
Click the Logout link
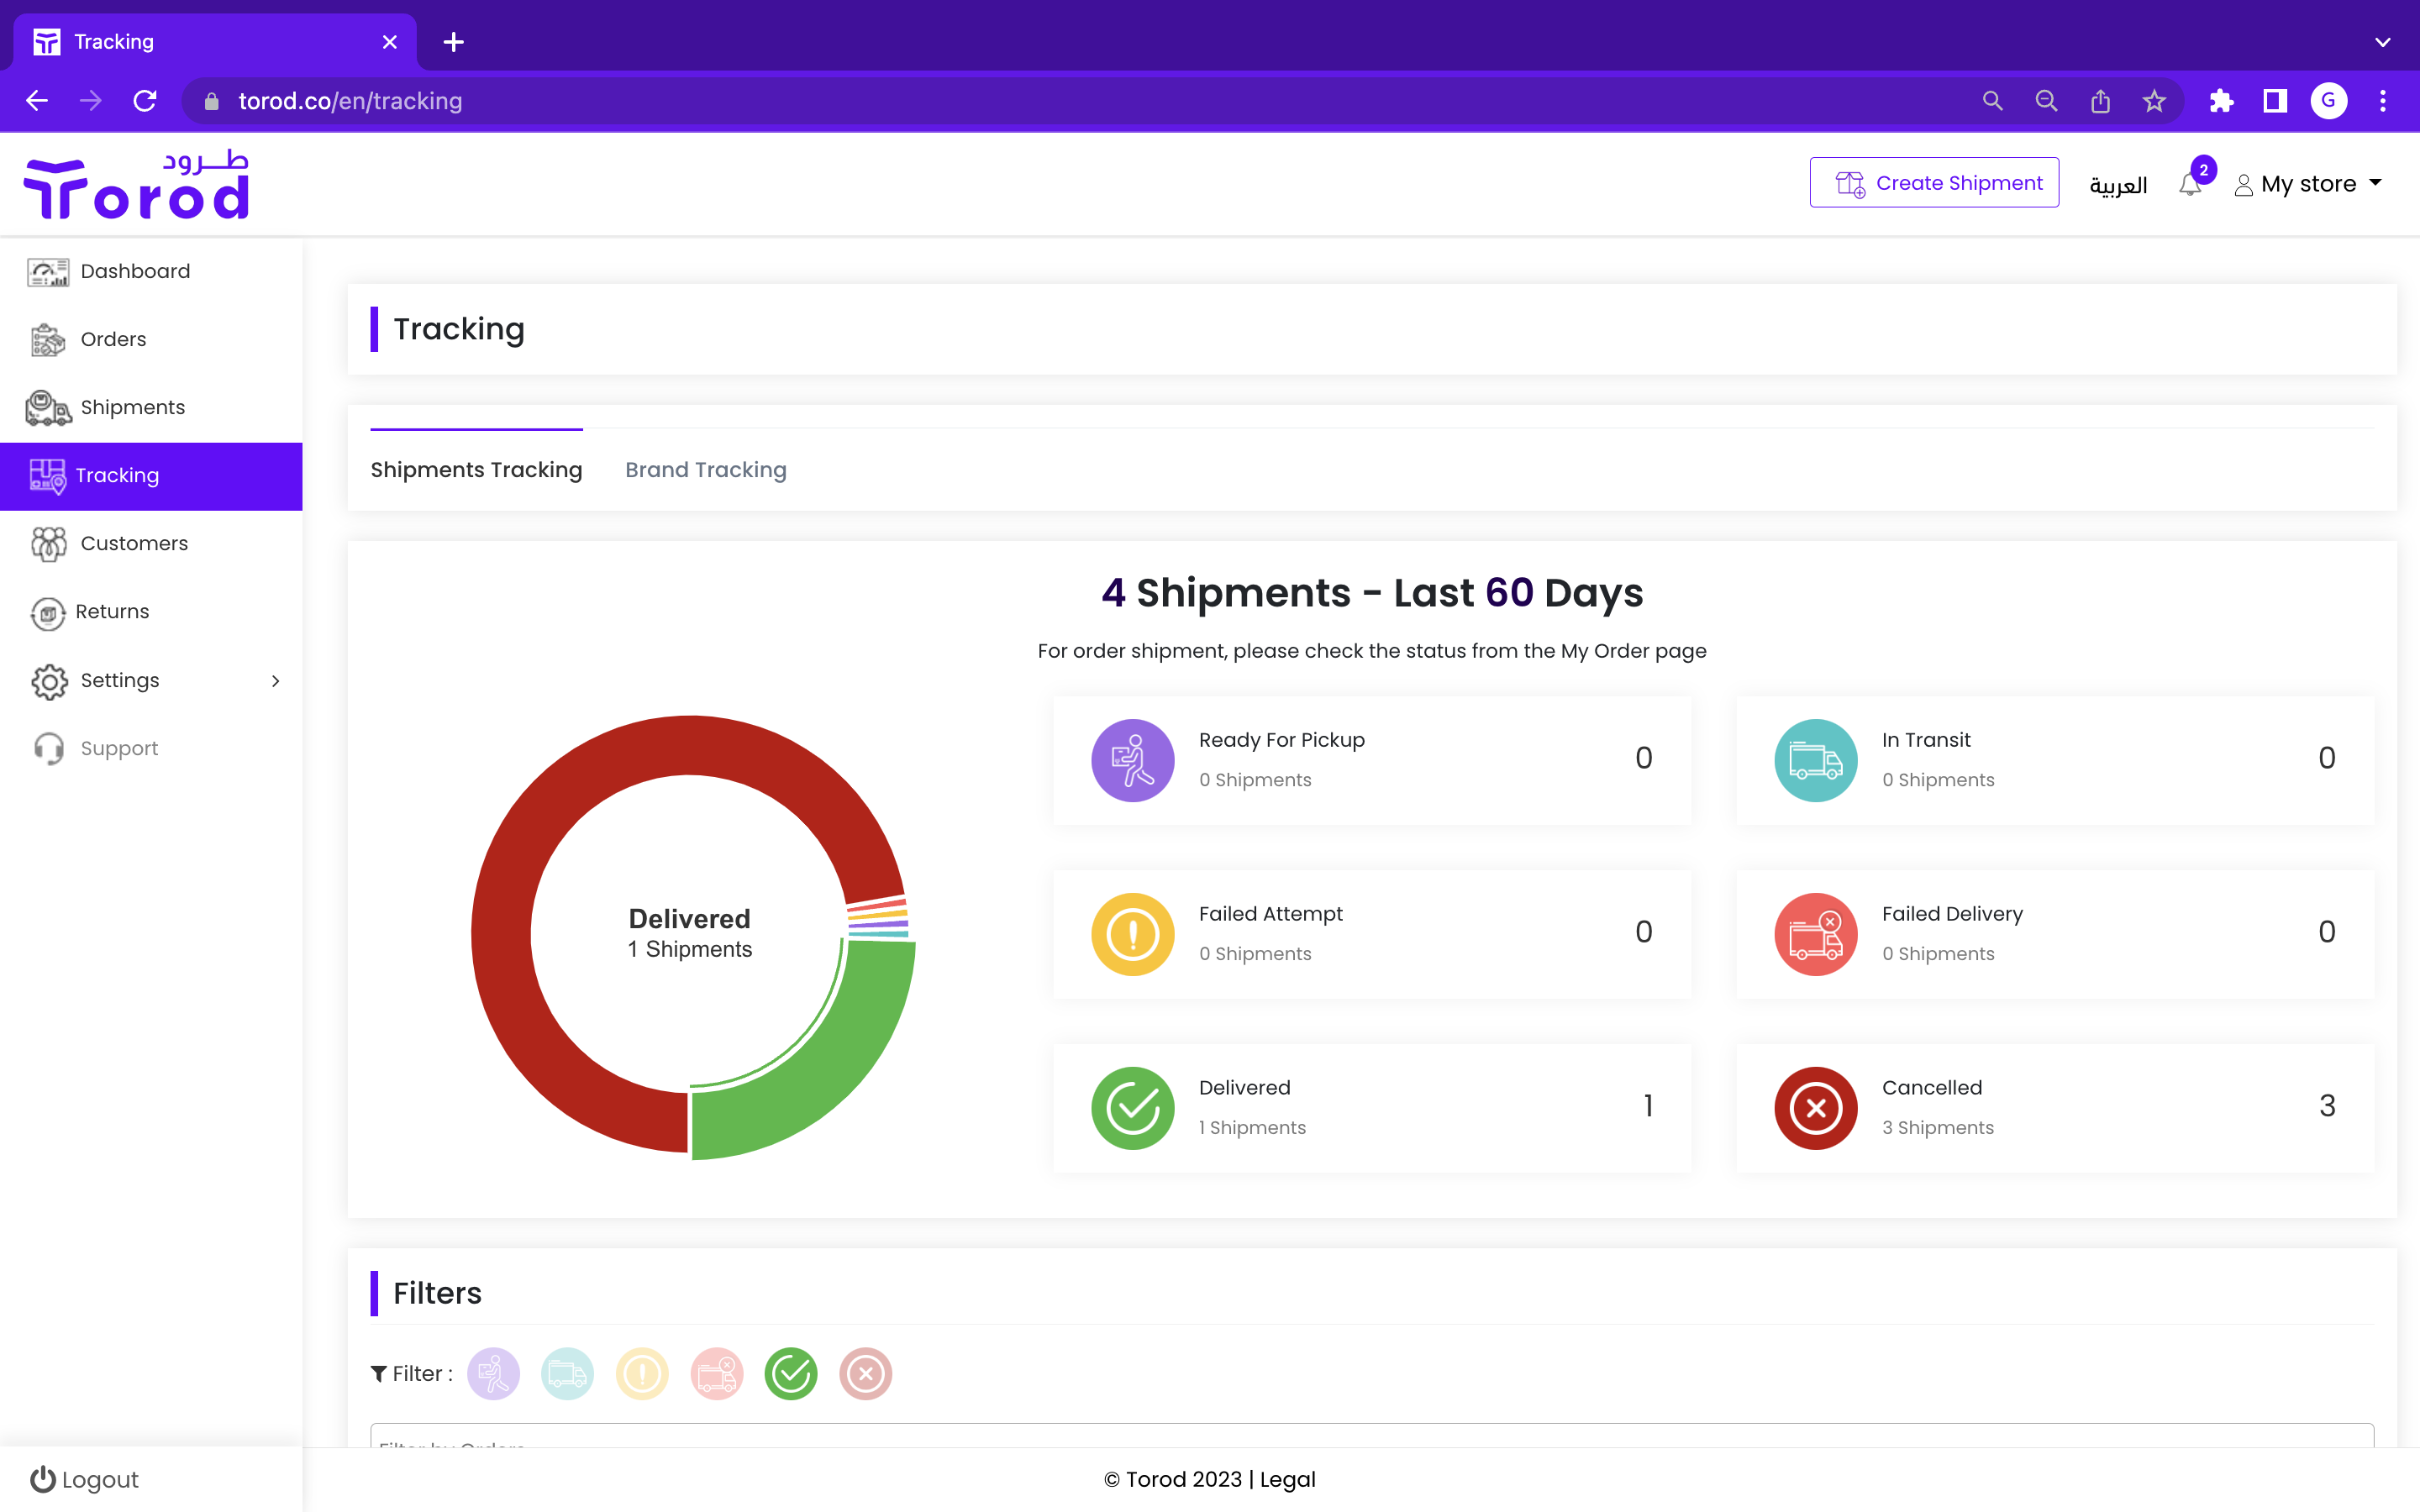84,1479
